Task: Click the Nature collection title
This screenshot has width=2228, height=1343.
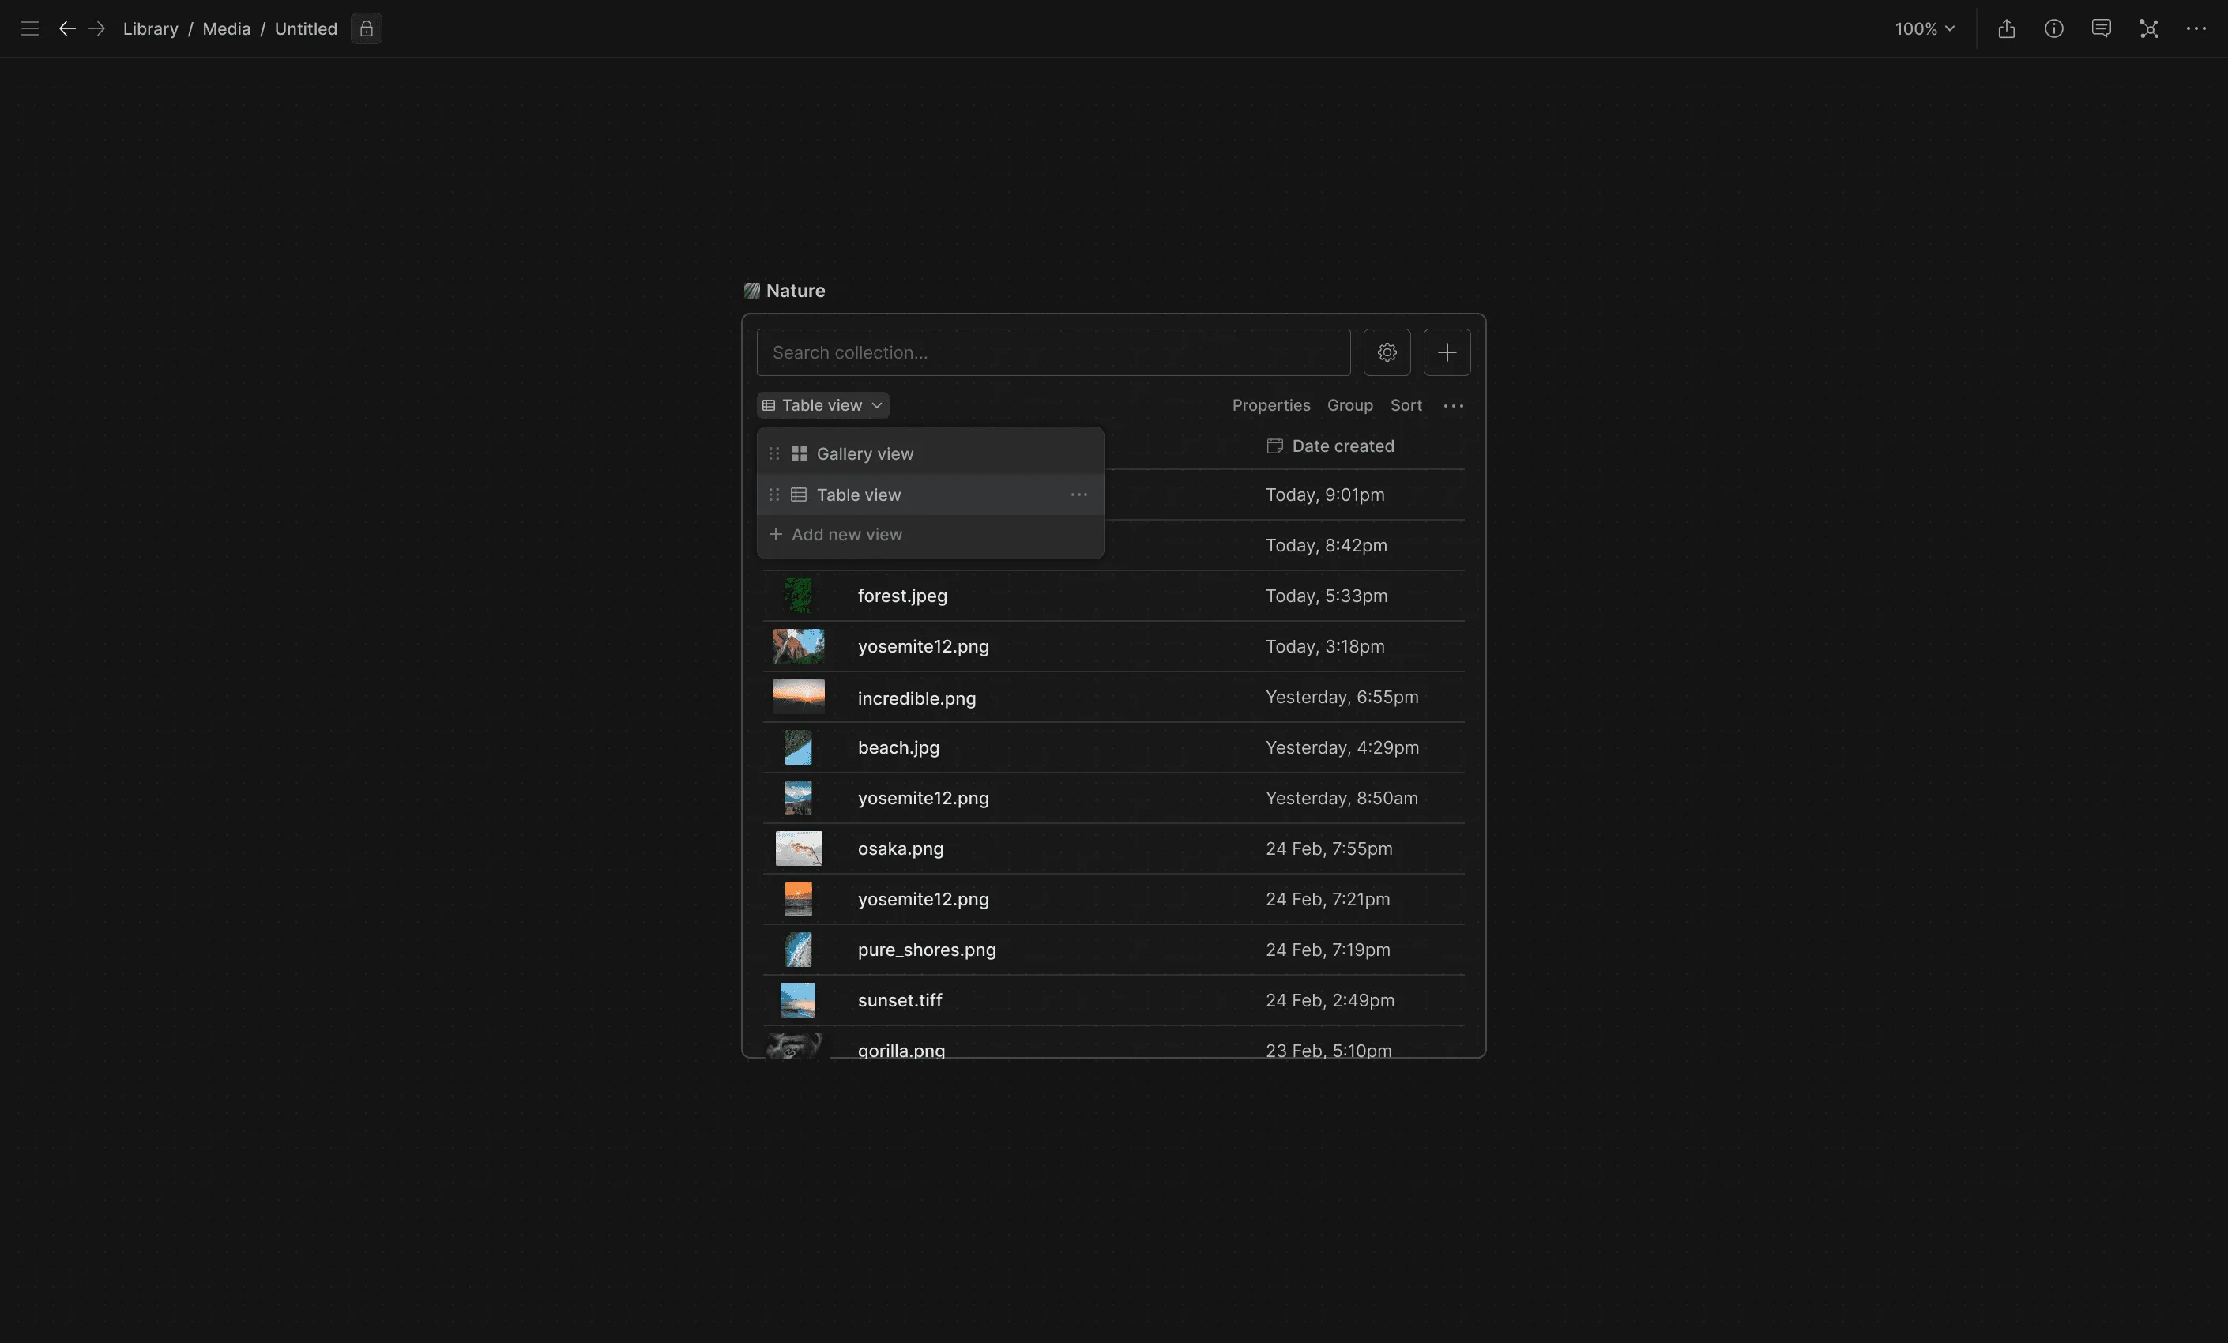Action: click(796, 290)
